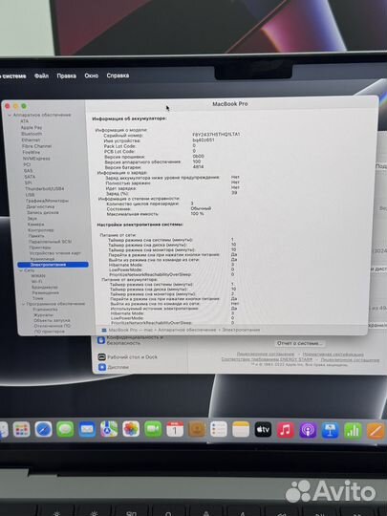This screenshot has height=516, width=387.
Task: Click Privacy & Security icon in System Settings
Action: [x=101, y=340]
